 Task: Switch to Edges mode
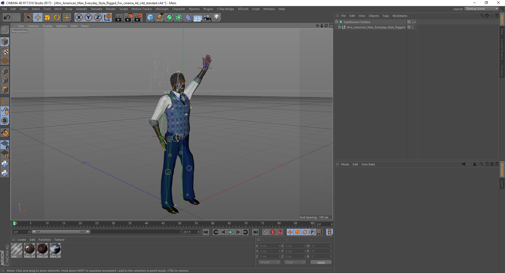coord(5,80)
